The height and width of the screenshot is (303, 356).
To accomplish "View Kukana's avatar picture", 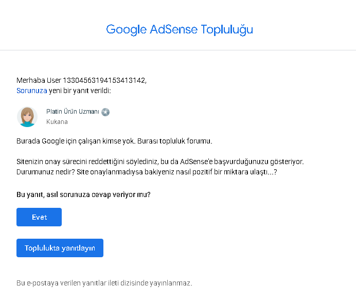I will pyautogui.click(x=27, y=117).
